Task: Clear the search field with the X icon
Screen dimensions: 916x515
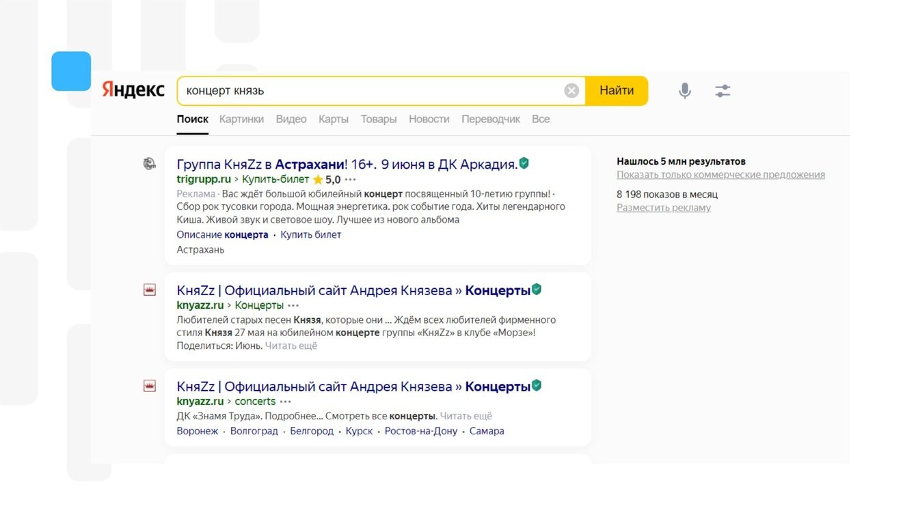Action: coord(571,91)
